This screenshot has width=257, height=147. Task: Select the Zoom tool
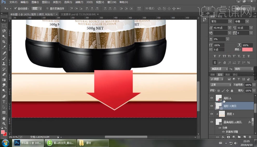pos(4,124)
